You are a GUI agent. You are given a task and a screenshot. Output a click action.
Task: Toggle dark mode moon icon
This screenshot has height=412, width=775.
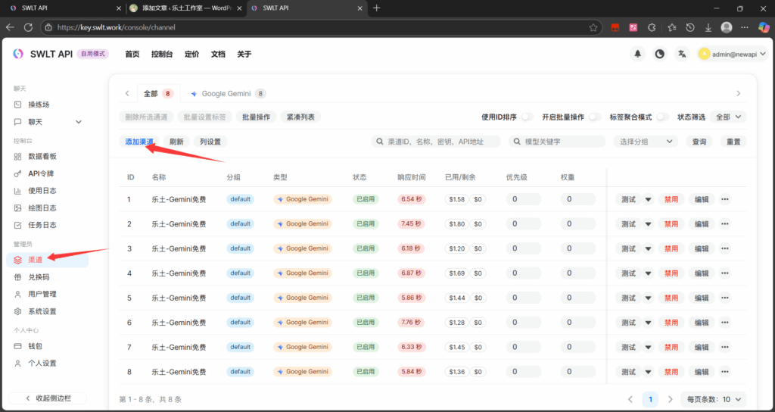coord(660,54)
